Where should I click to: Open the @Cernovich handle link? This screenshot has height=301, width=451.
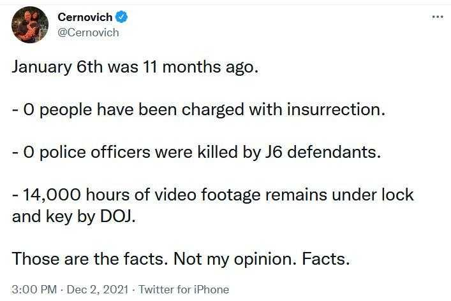click(x=88, y=32)
